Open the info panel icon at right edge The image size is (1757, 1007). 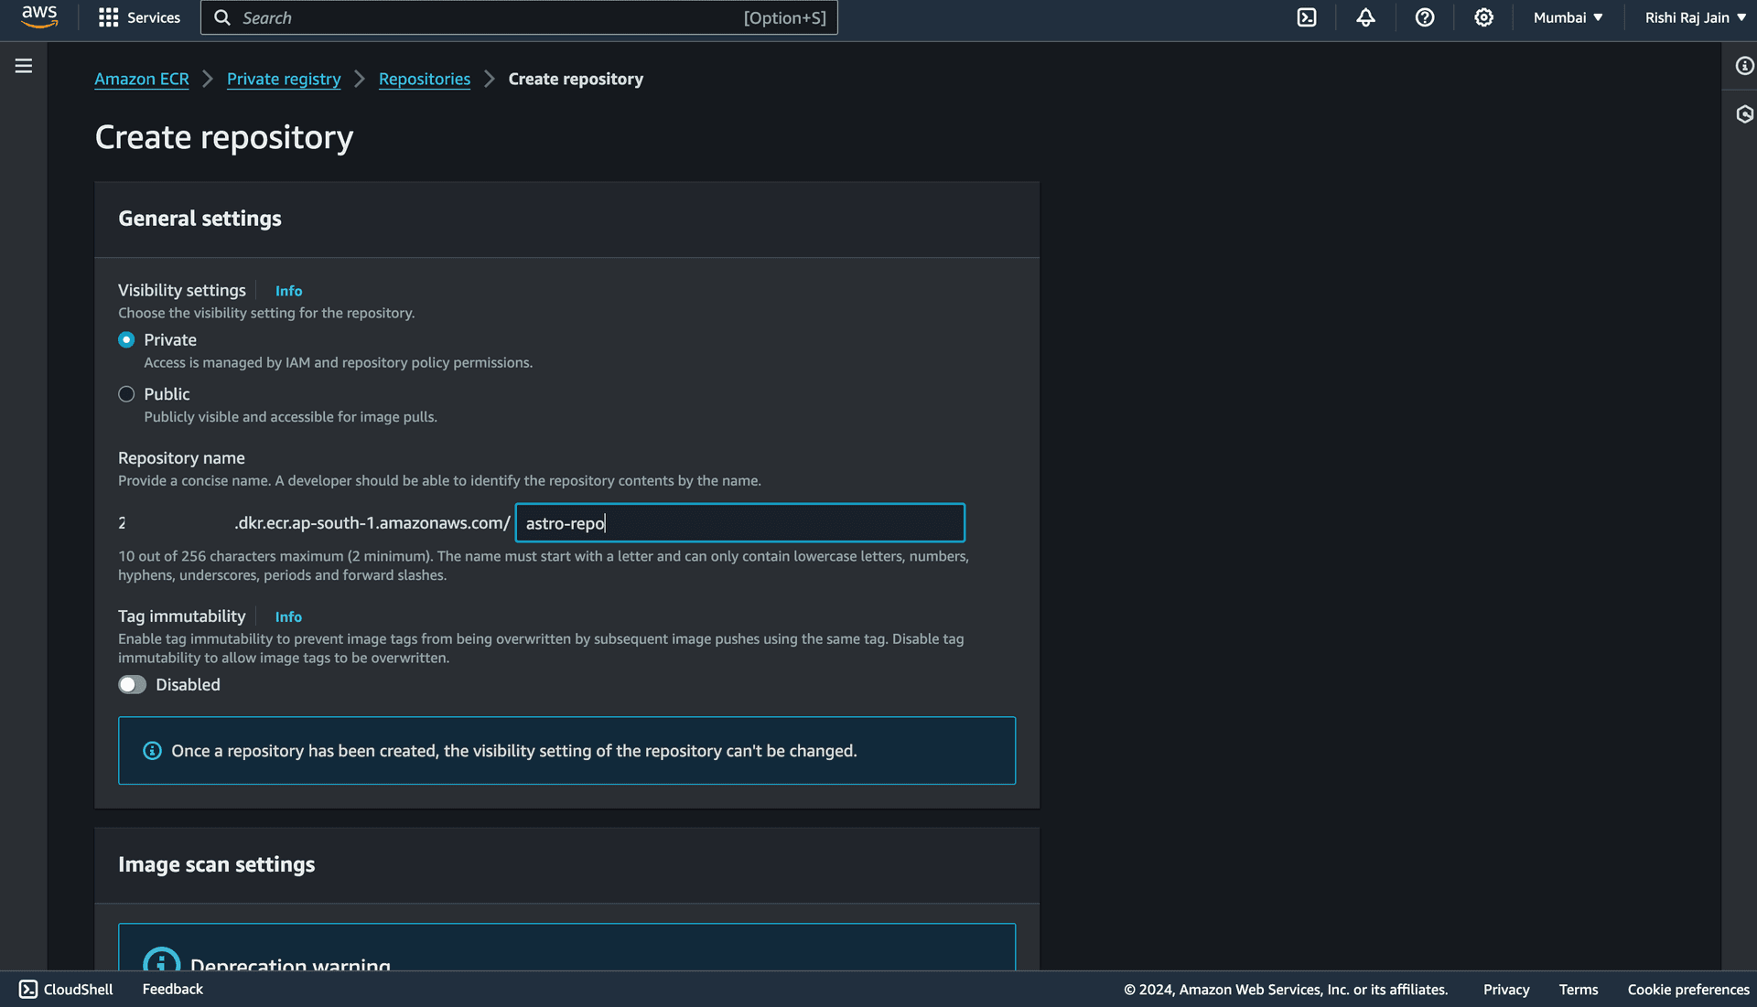[x=1744, y=66]
